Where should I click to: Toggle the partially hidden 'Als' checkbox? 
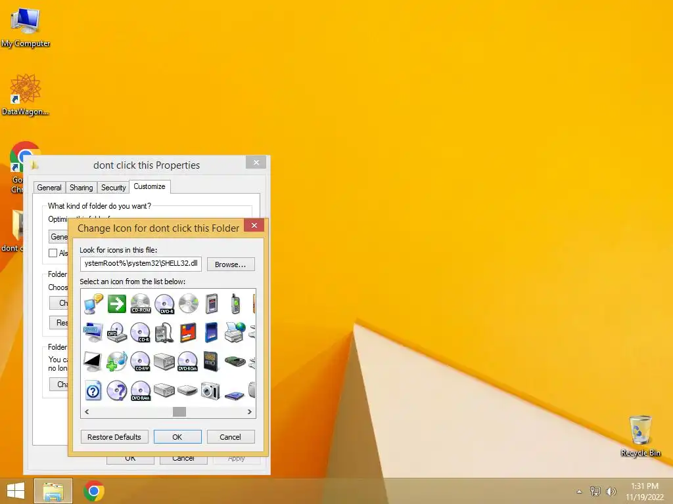click(53, 253)
